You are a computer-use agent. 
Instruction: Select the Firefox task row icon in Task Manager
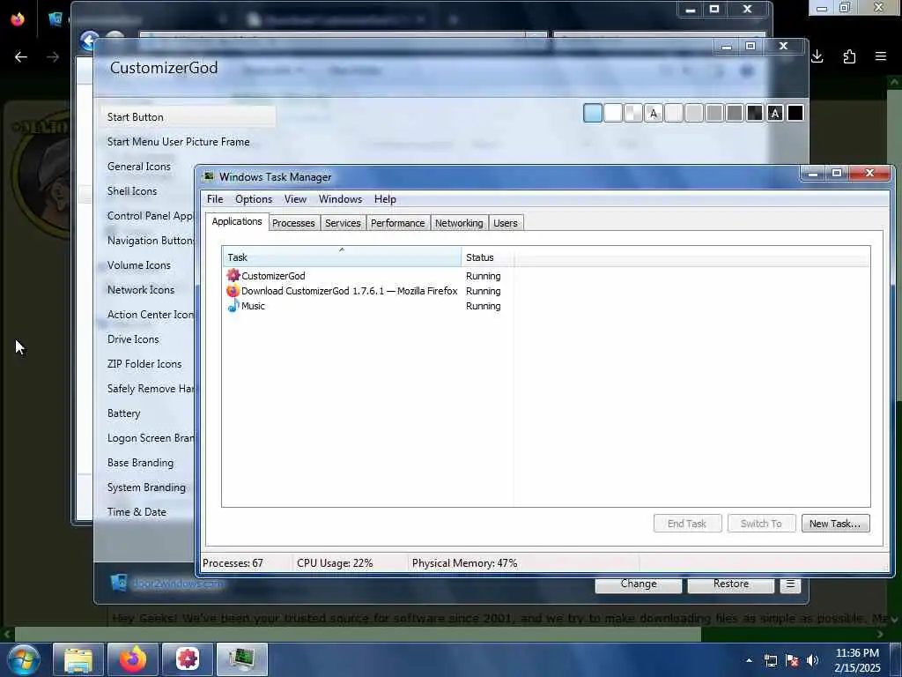pyautogui.click(x=233, y=291)
